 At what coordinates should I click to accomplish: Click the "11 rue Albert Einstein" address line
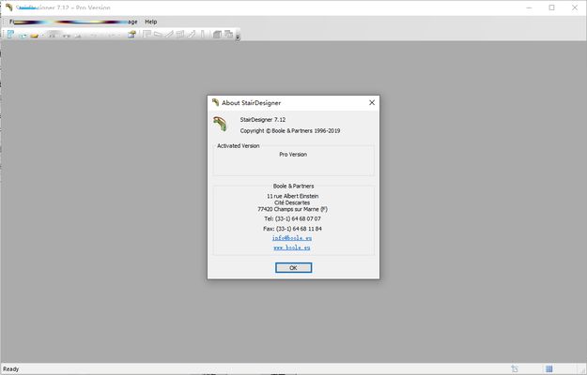tap(292, 196)
